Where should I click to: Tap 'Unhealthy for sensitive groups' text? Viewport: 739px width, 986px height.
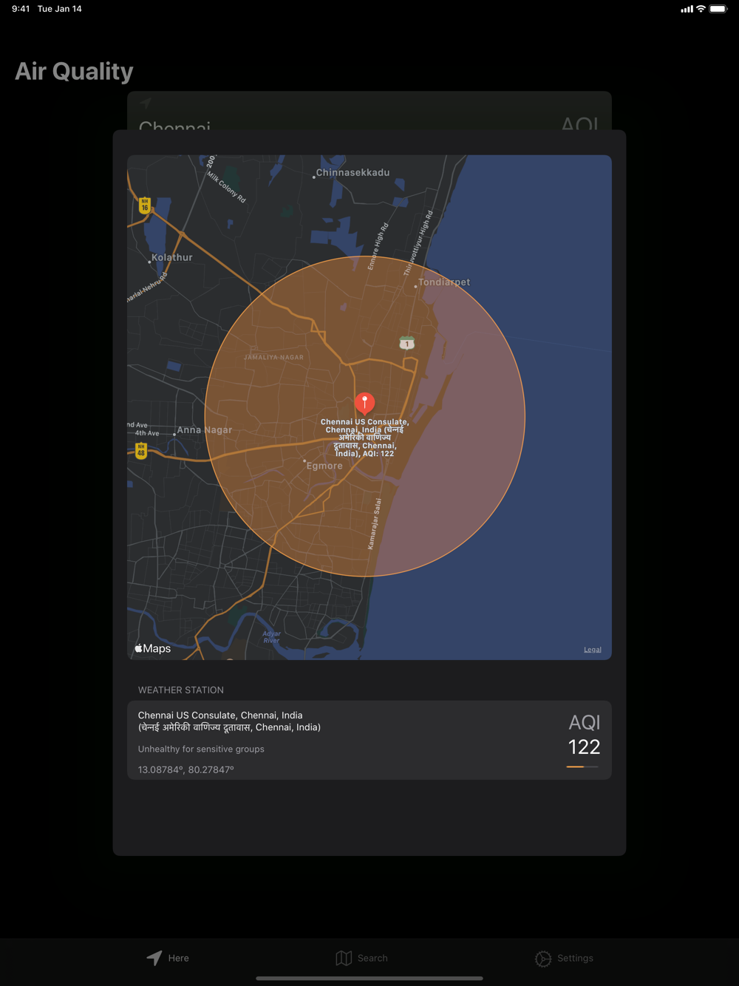pos(201,749)
